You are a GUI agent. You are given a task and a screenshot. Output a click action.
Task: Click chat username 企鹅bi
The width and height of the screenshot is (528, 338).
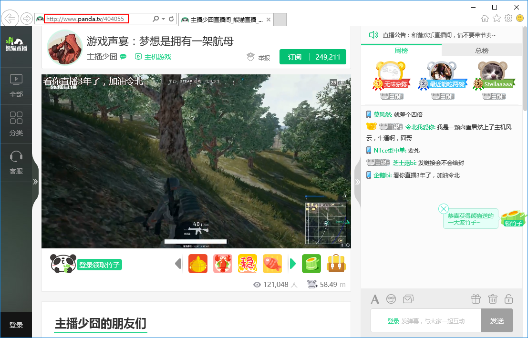[383, 175]
